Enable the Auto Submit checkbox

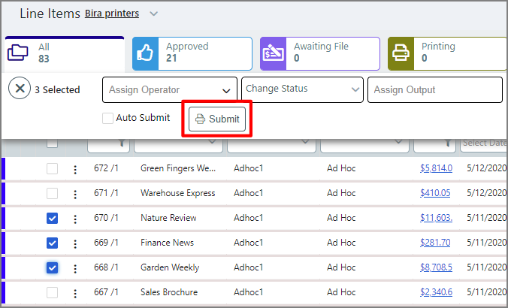(x=108, y=118)
